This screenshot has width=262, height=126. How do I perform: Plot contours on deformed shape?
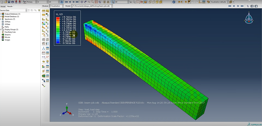(x=43, y=23)
